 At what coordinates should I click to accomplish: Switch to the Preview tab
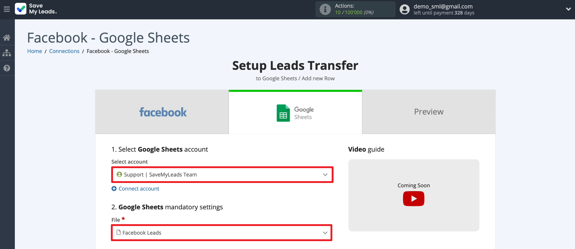point(429,112)
